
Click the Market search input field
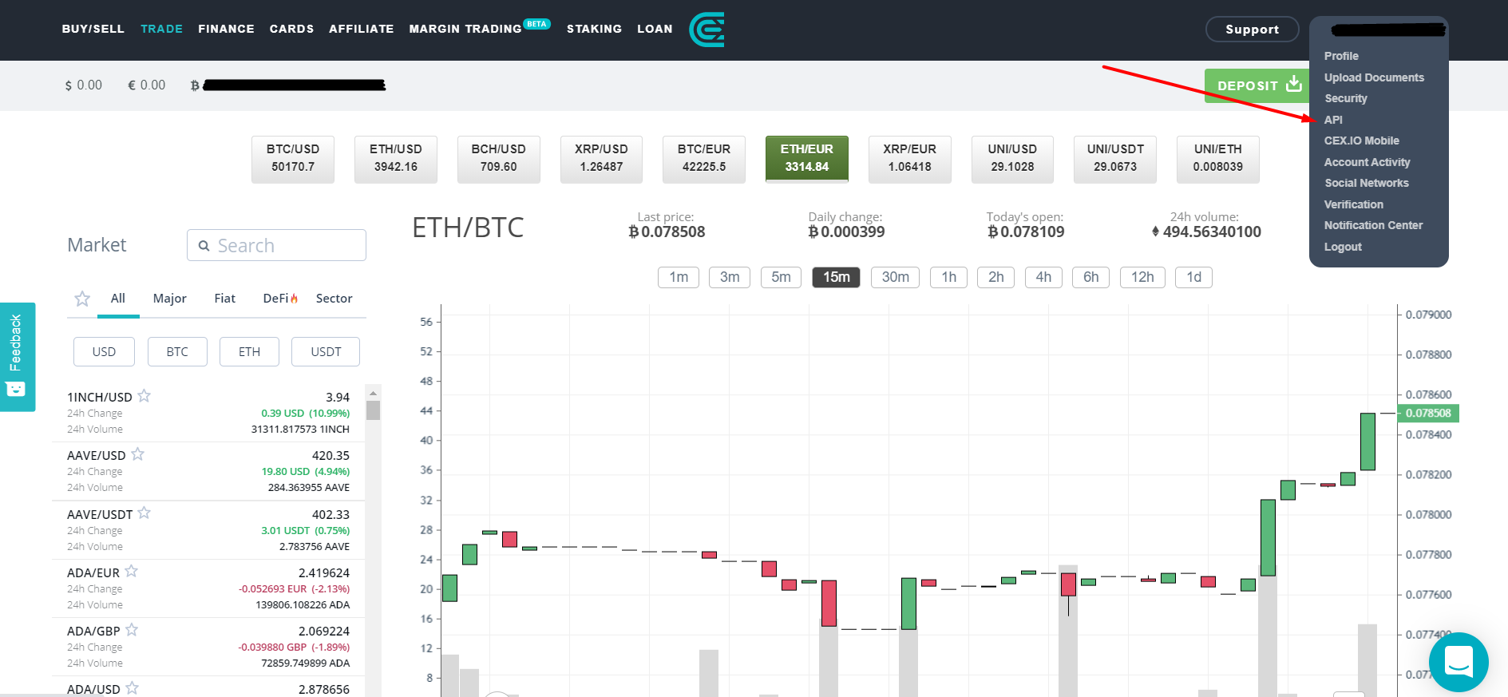pyautogui.click(x=276, y=245)
